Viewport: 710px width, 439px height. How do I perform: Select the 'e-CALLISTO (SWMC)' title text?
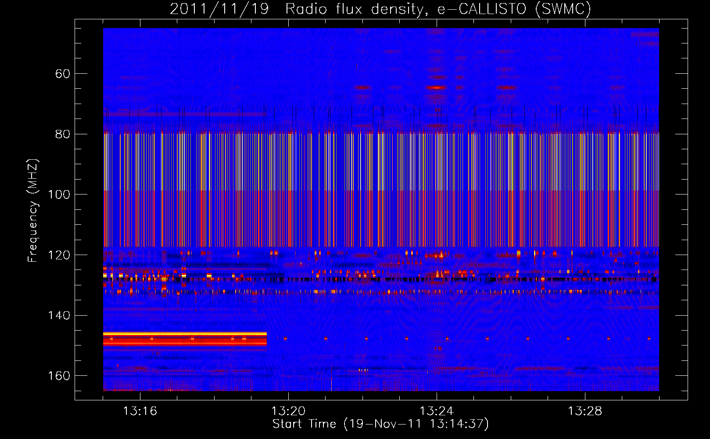click(x=514, y=9)
